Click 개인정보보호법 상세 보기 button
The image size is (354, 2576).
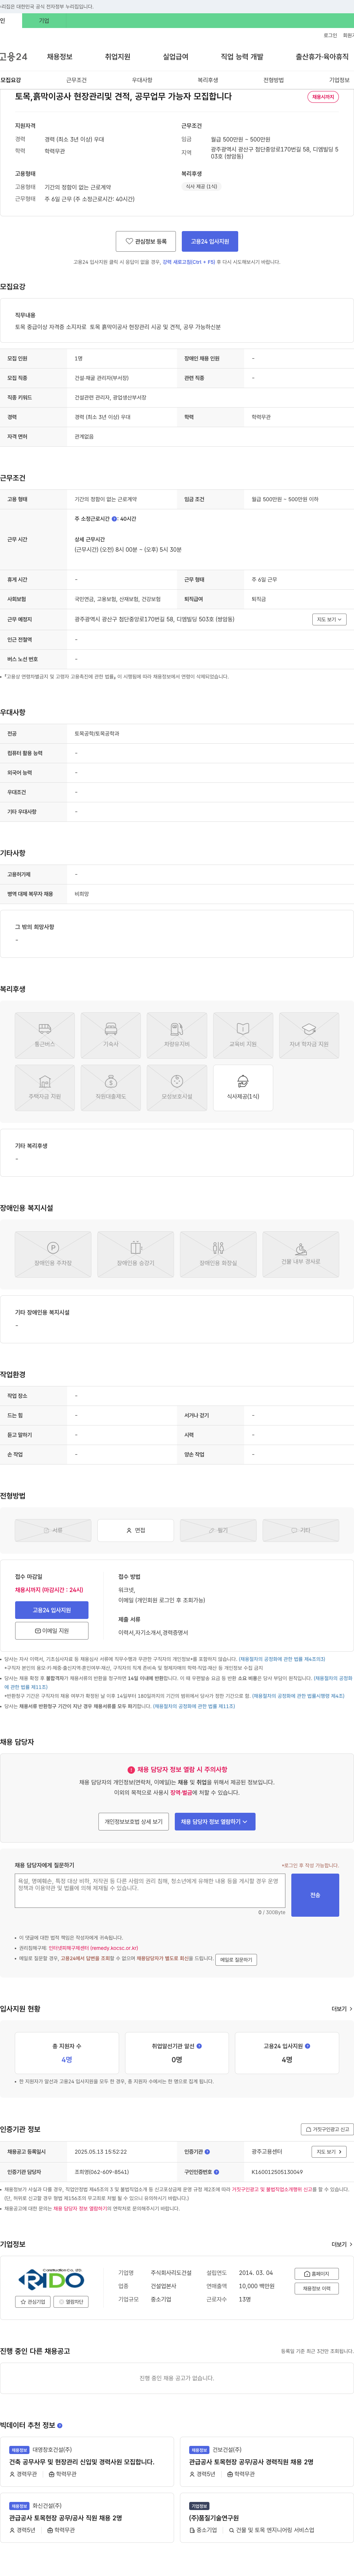(x=134, y=1822)
